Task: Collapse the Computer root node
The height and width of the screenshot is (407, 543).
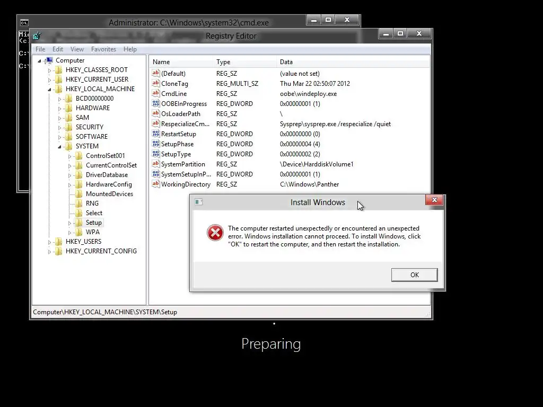Action: pos(39,61)
